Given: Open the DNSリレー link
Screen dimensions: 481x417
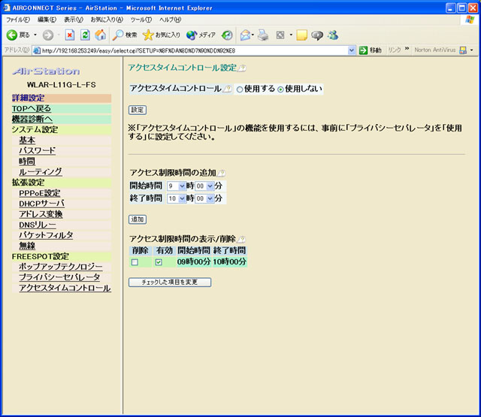Looking at the screenshot, I should (38, 225).
